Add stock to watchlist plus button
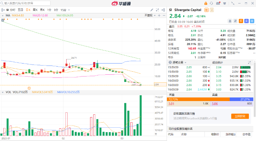This screenshot has height=141, width=256. pos(252,21)
